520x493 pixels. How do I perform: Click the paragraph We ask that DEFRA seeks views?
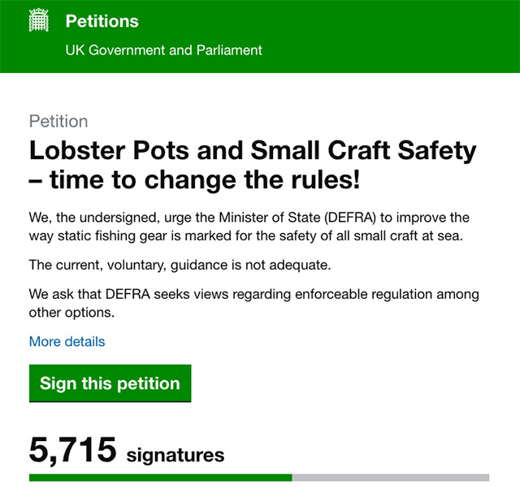click(x=253, y=302)
